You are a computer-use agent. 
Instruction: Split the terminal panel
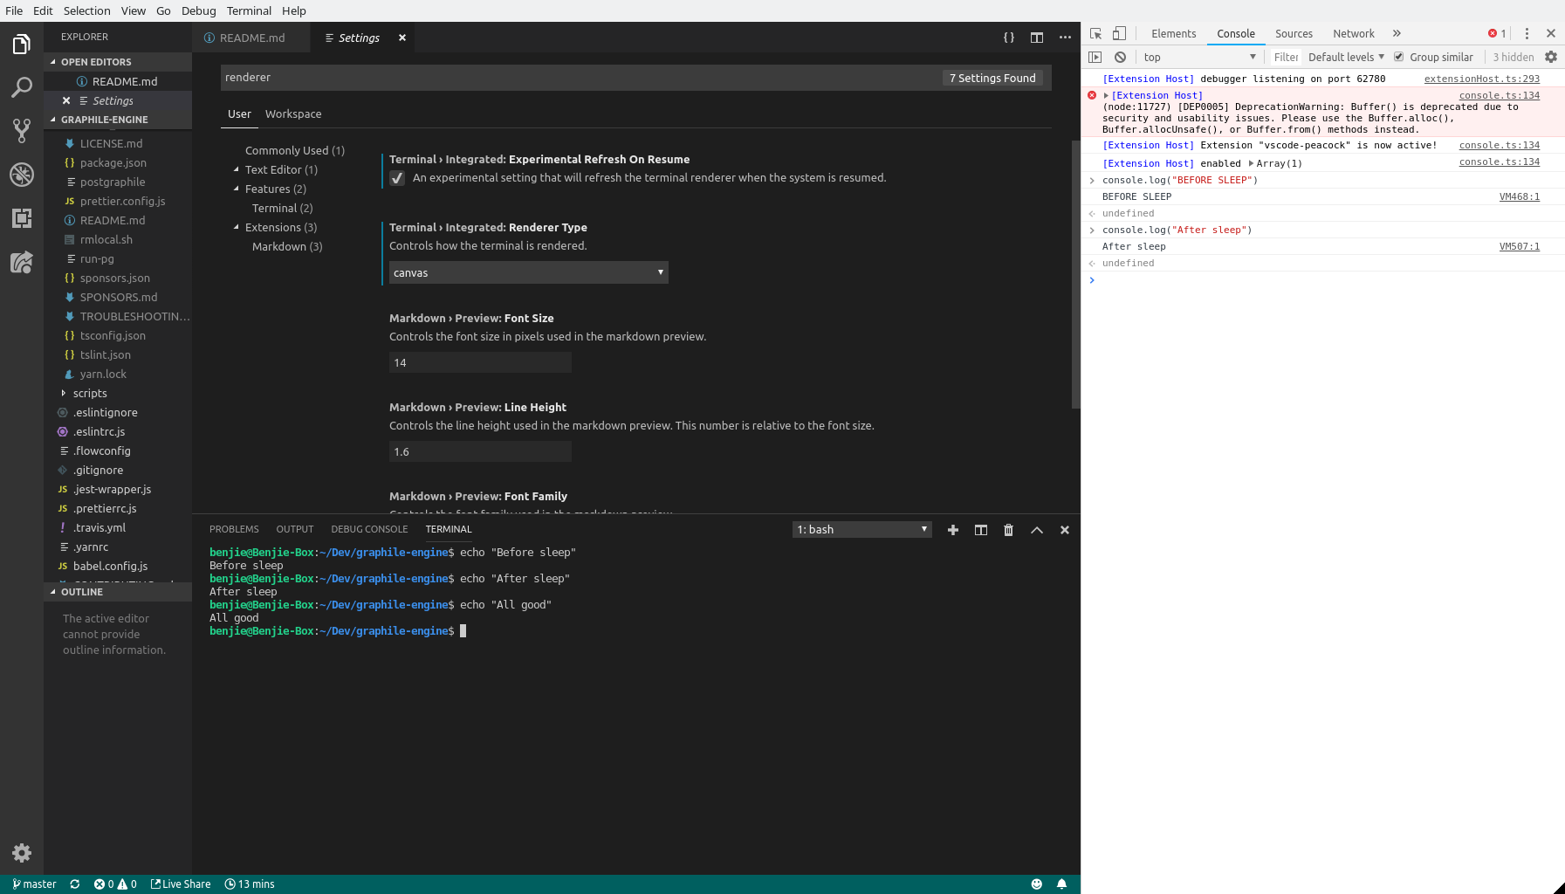(x=981, y=530)
